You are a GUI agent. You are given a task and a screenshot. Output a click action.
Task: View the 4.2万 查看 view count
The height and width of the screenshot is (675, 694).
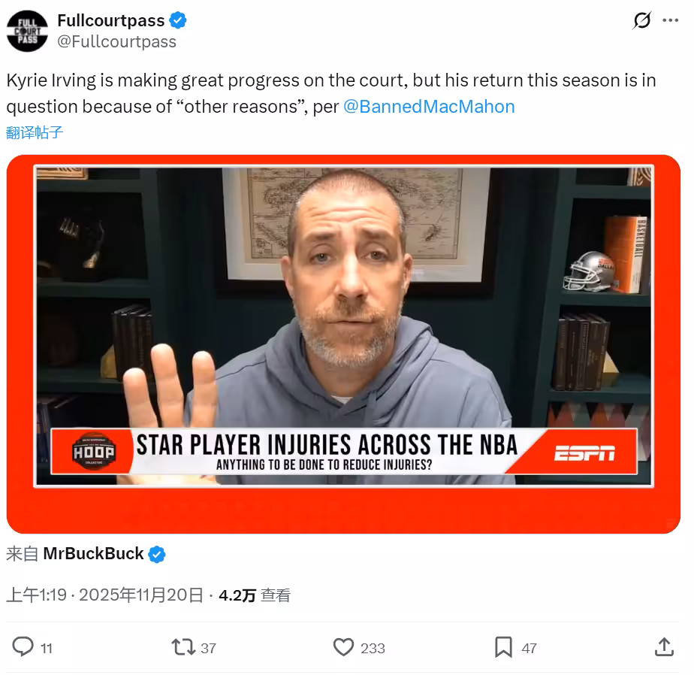[x=255, y=595]
